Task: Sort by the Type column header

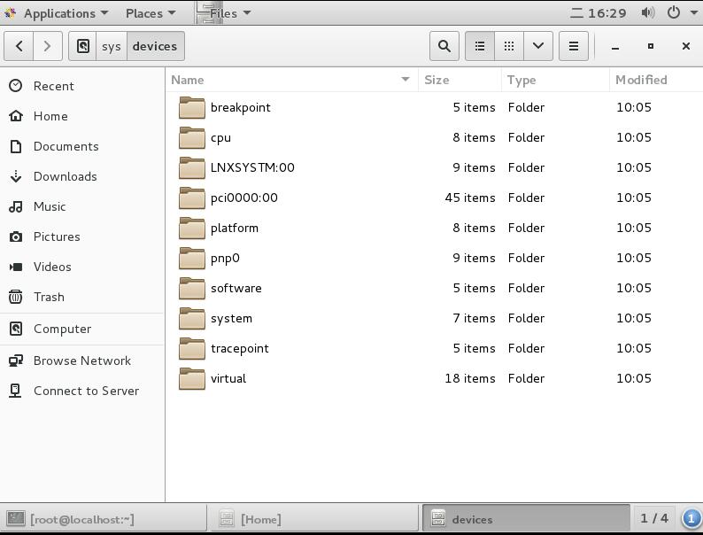Action: pos(555,80)
